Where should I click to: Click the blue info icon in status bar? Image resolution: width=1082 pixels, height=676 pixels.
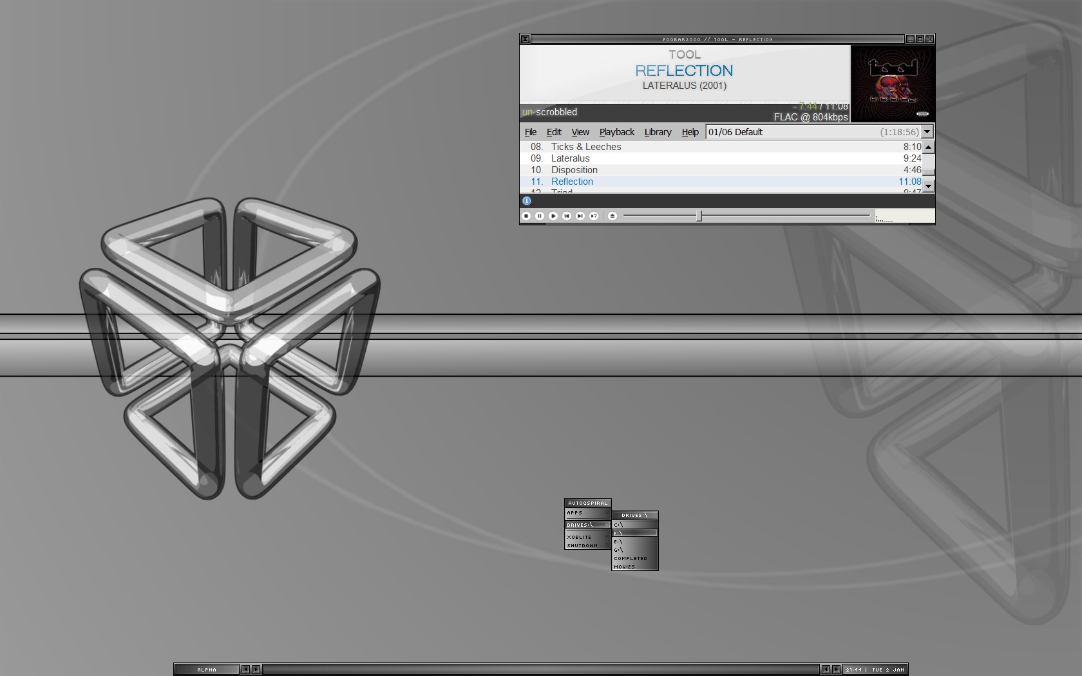coord(526,201)
